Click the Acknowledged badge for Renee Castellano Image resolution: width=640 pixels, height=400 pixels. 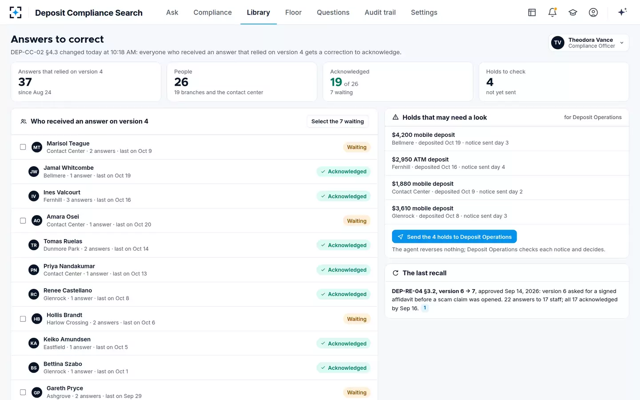pos(344,294)
